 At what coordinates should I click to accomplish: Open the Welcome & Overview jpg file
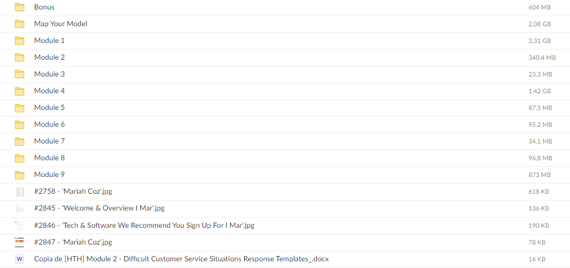(99, 208)
